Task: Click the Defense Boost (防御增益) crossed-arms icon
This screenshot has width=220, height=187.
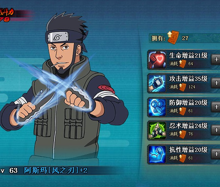Action: point(157,107)
